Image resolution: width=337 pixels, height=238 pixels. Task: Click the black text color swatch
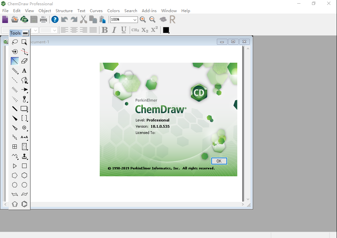pos(166,30)
